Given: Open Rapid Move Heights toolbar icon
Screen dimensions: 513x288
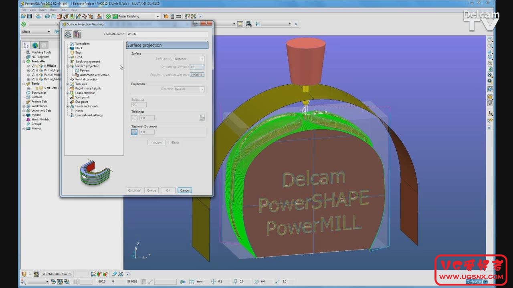Looking at the screenshot, I should pyautogui.click(x=59, y=16).
